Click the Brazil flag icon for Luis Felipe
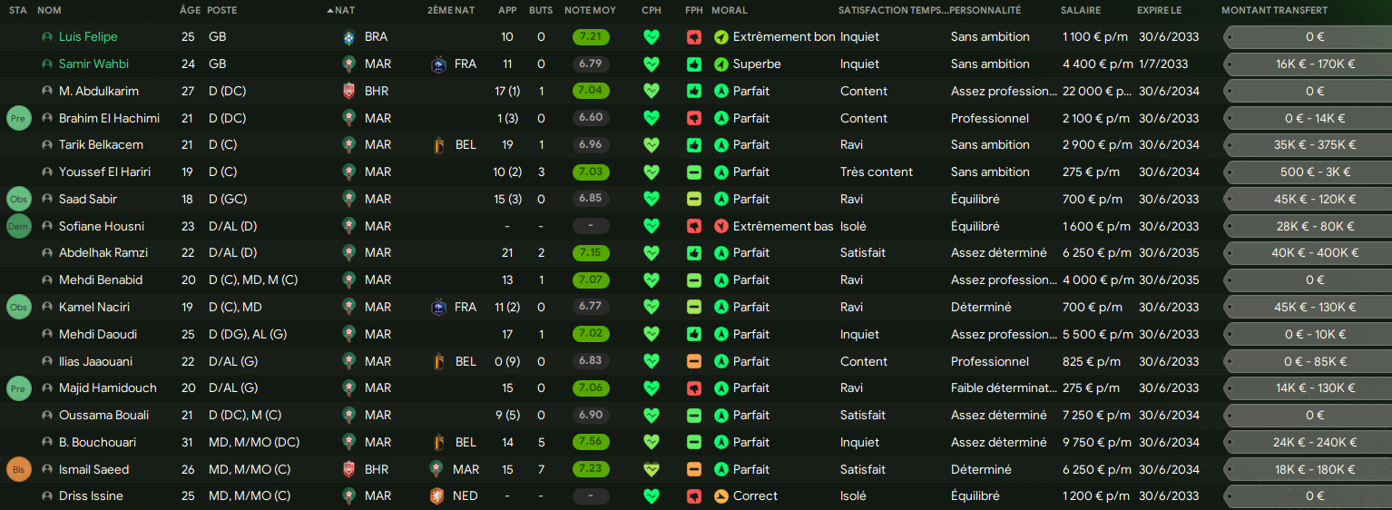The height and width of the screenshot is (510, 1392). coord(348,37)
